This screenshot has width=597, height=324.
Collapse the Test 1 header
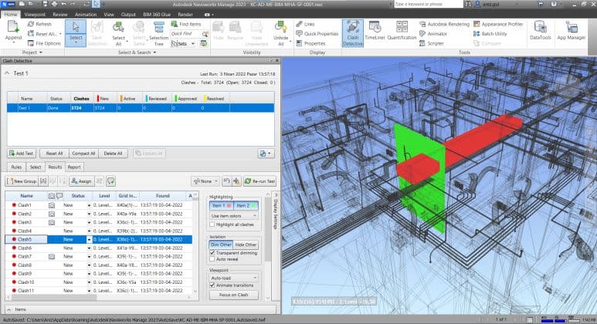pyautogui.click(x=7, y=73)
